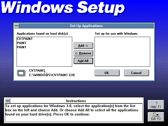Select the second PAINT entry in list

(x=22, y=47)
